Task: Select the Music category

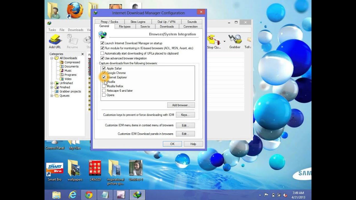Action: [66, 71]
